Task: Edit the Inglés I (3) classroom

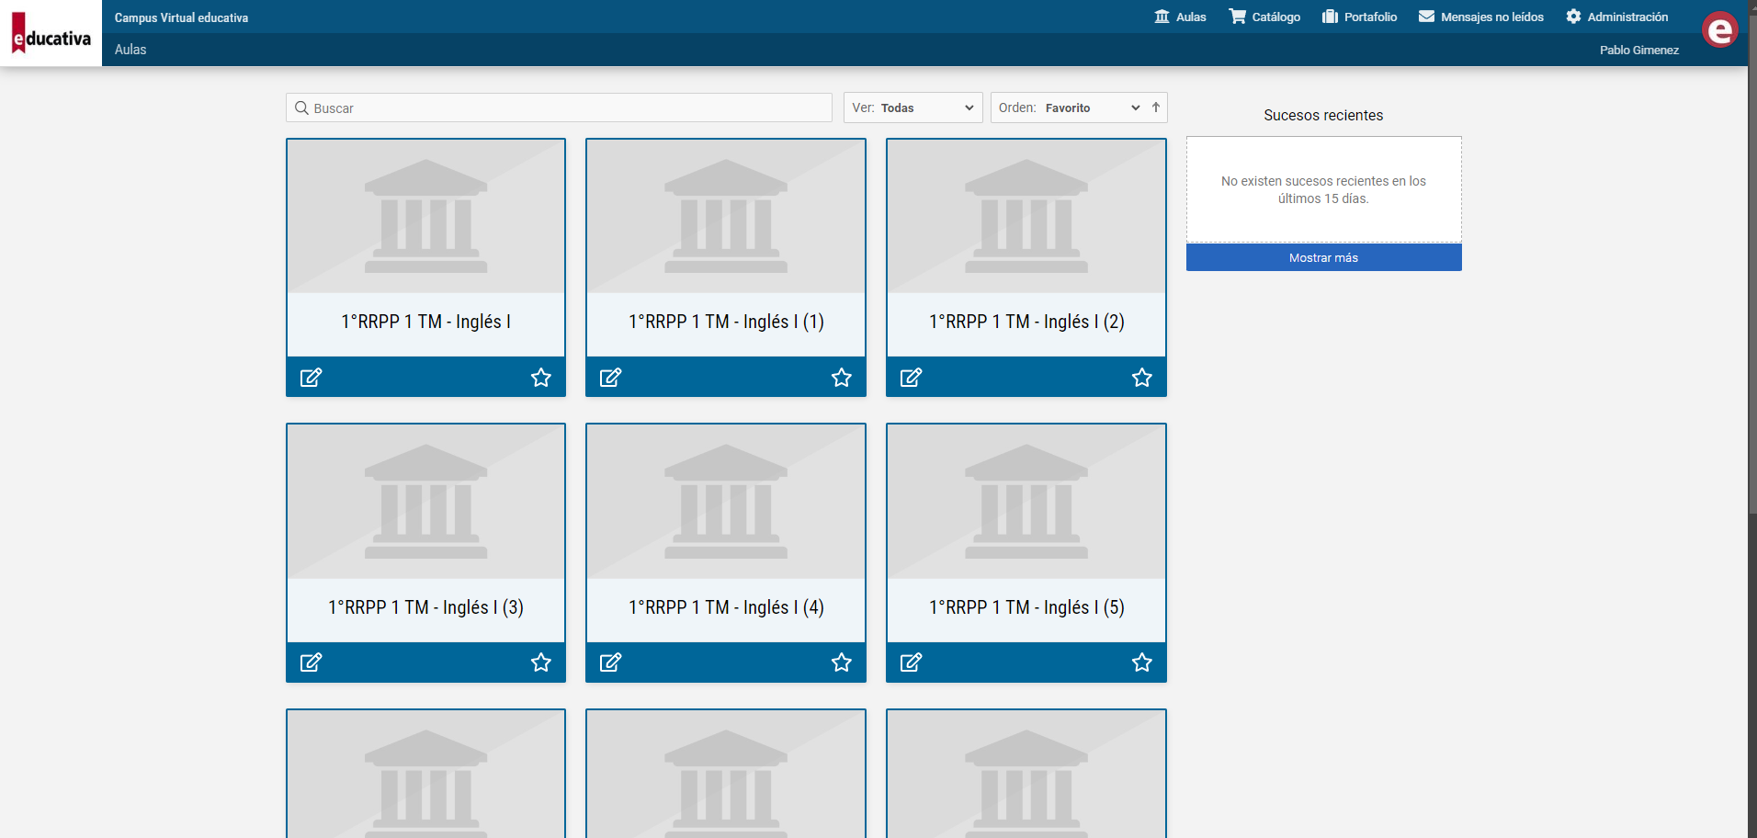Action: (x=311, y=662)
